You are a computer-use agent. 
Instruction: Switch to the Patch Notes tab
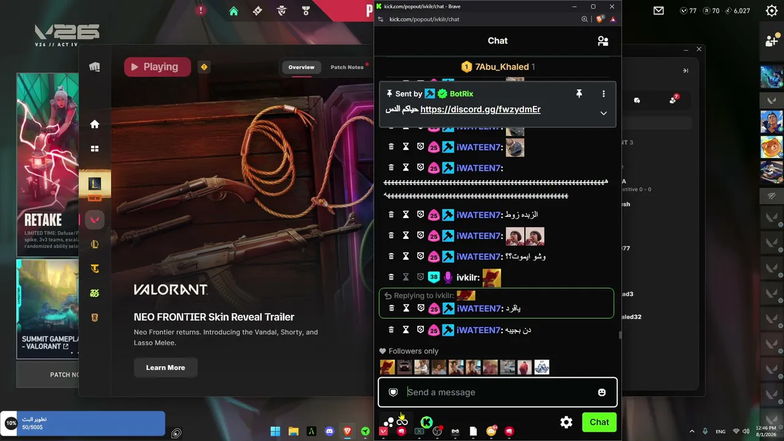[347, 67]
